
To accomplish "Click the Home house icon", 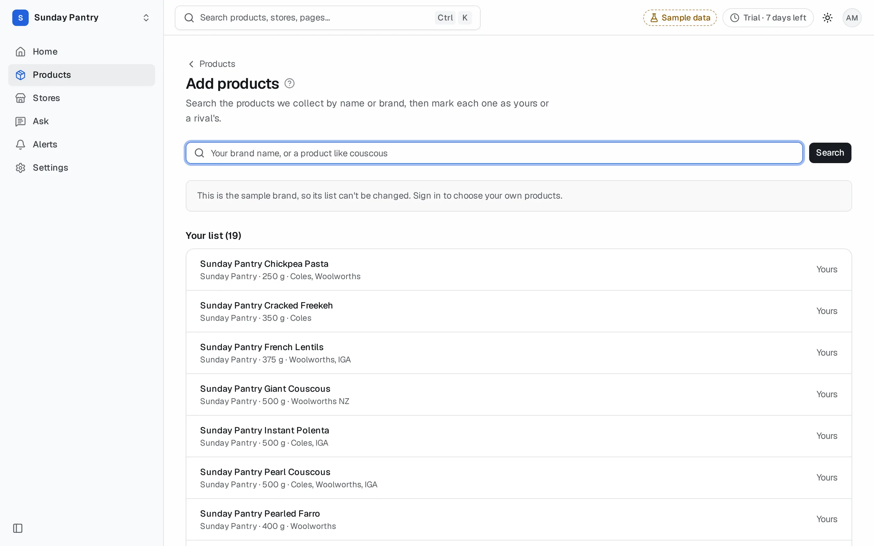I will click(20, 52).
